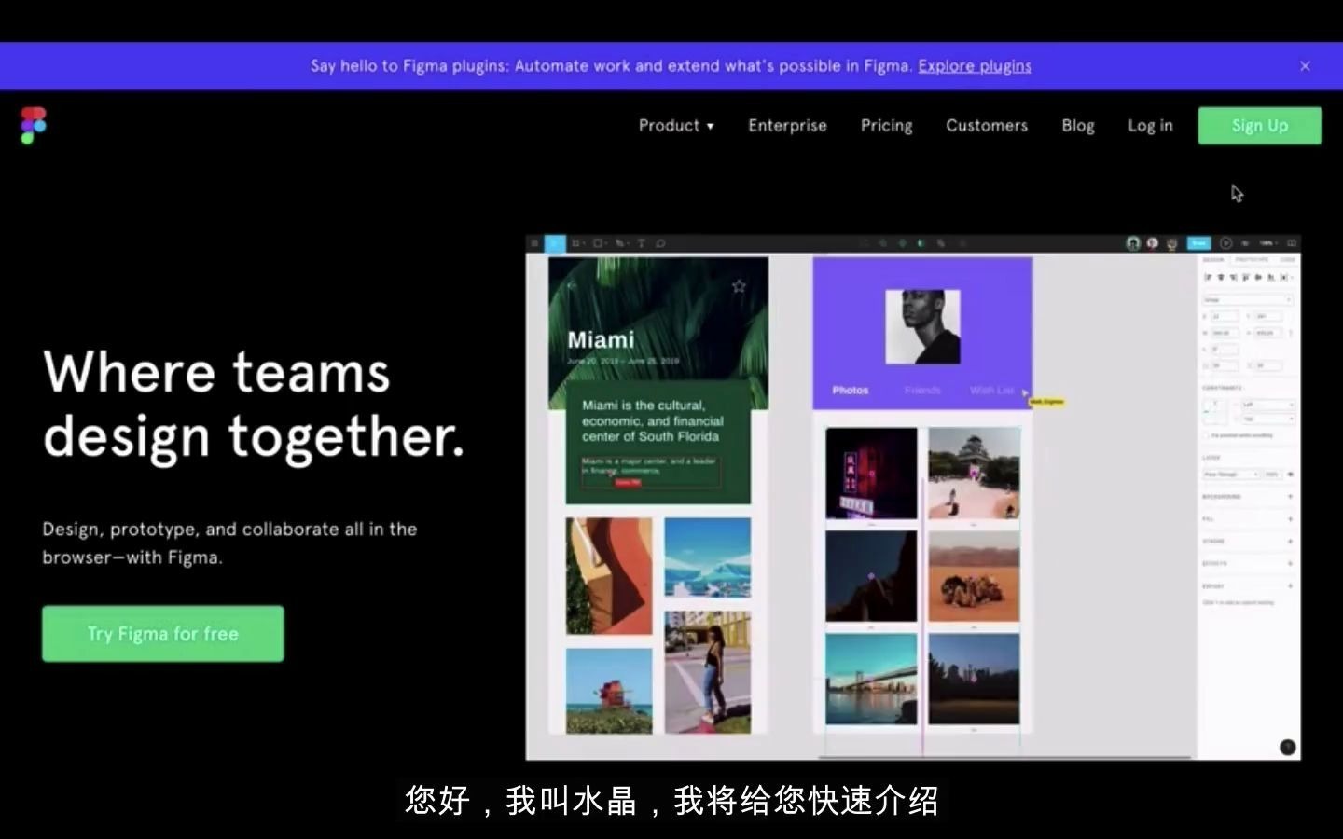Viewport: 1343px width, 839px height.
Task: Switch to the Code tab in properties panel
Action: coord(1287,260)
